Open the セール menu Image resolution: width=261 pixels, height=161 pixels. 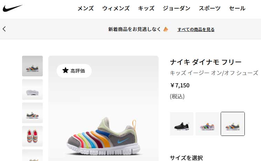[237, 8]
